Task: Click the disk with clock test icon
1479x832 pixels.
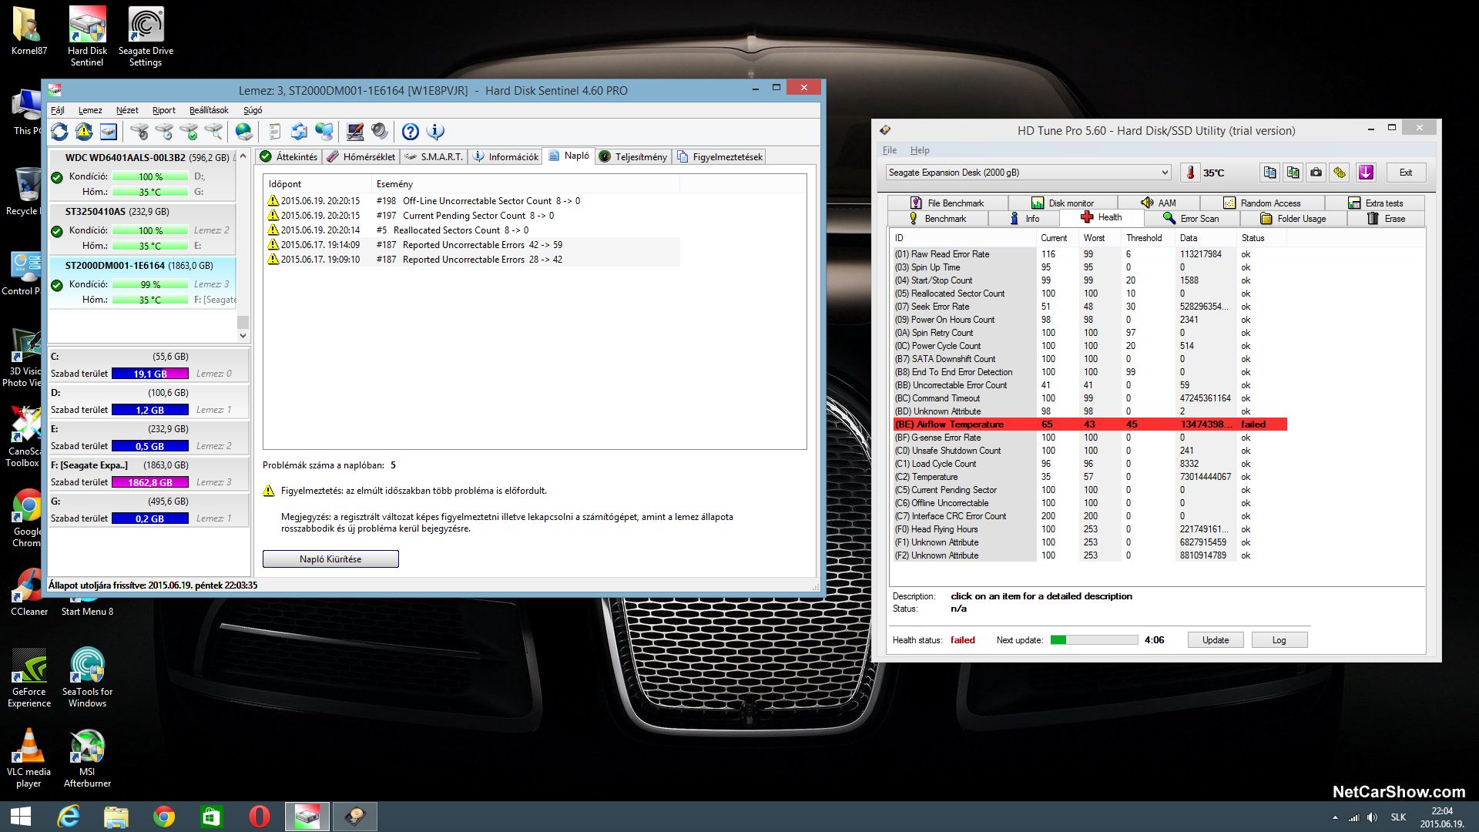Action: [164, 132]
